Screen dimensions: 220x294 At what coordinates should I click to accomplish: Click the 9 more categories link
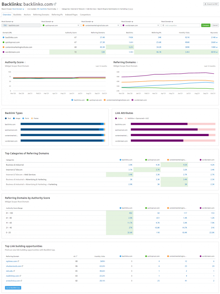(130, 9)
